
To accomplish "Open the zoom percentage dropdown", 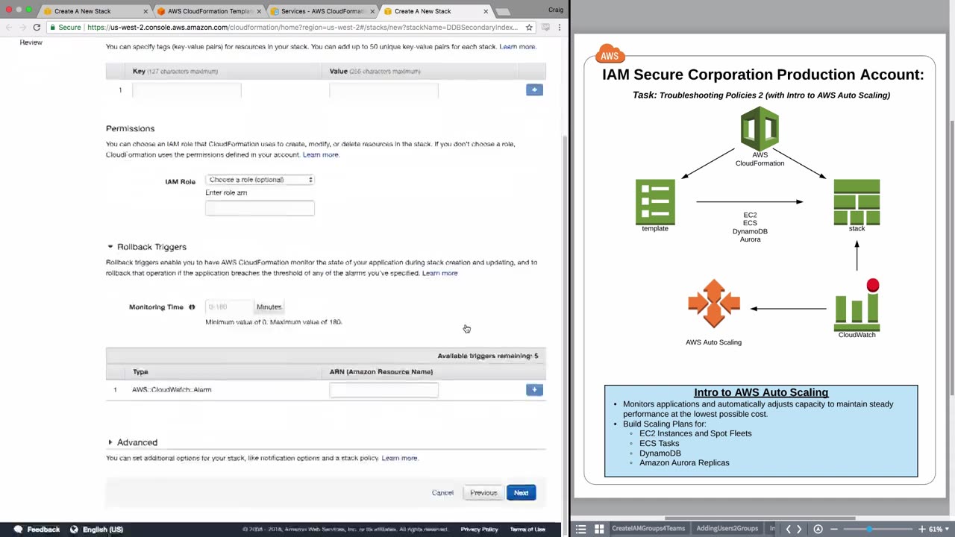I will [937, 529].
